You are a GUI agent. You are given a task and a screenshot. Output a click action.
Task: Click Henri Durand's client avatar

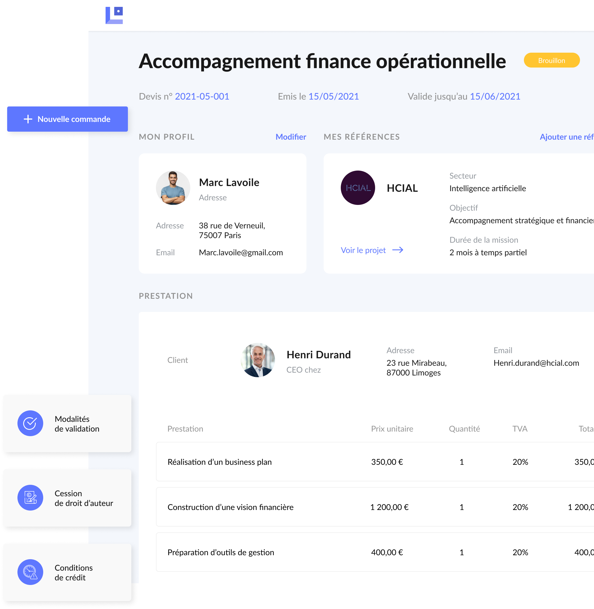258,360
